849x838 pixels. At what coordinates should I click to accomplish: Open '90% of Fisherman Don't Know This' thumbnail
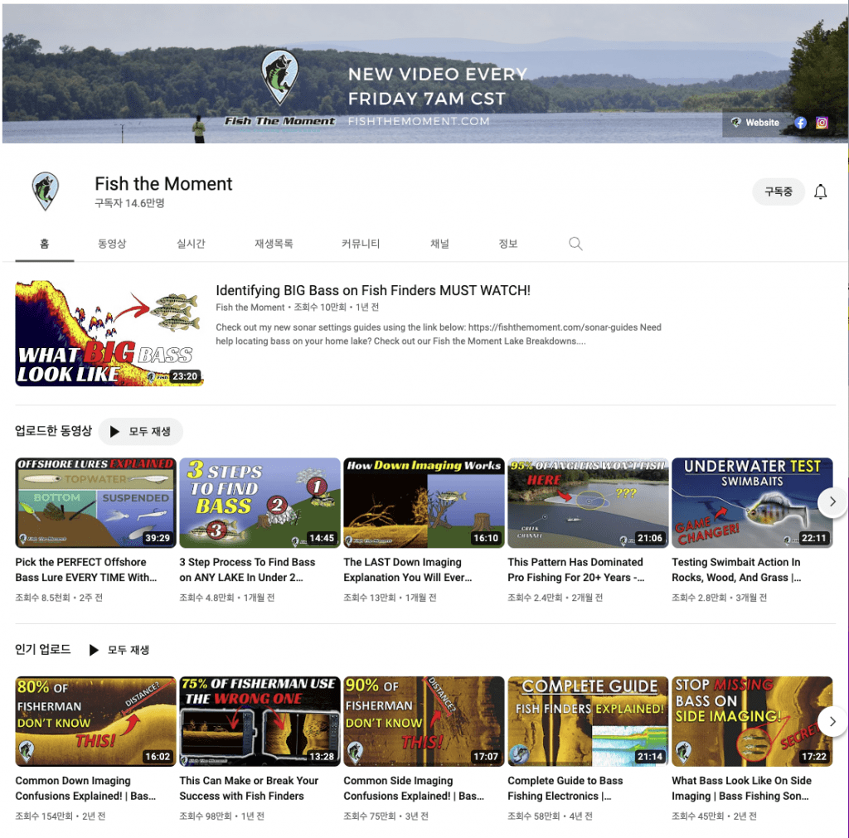point(424,721)
